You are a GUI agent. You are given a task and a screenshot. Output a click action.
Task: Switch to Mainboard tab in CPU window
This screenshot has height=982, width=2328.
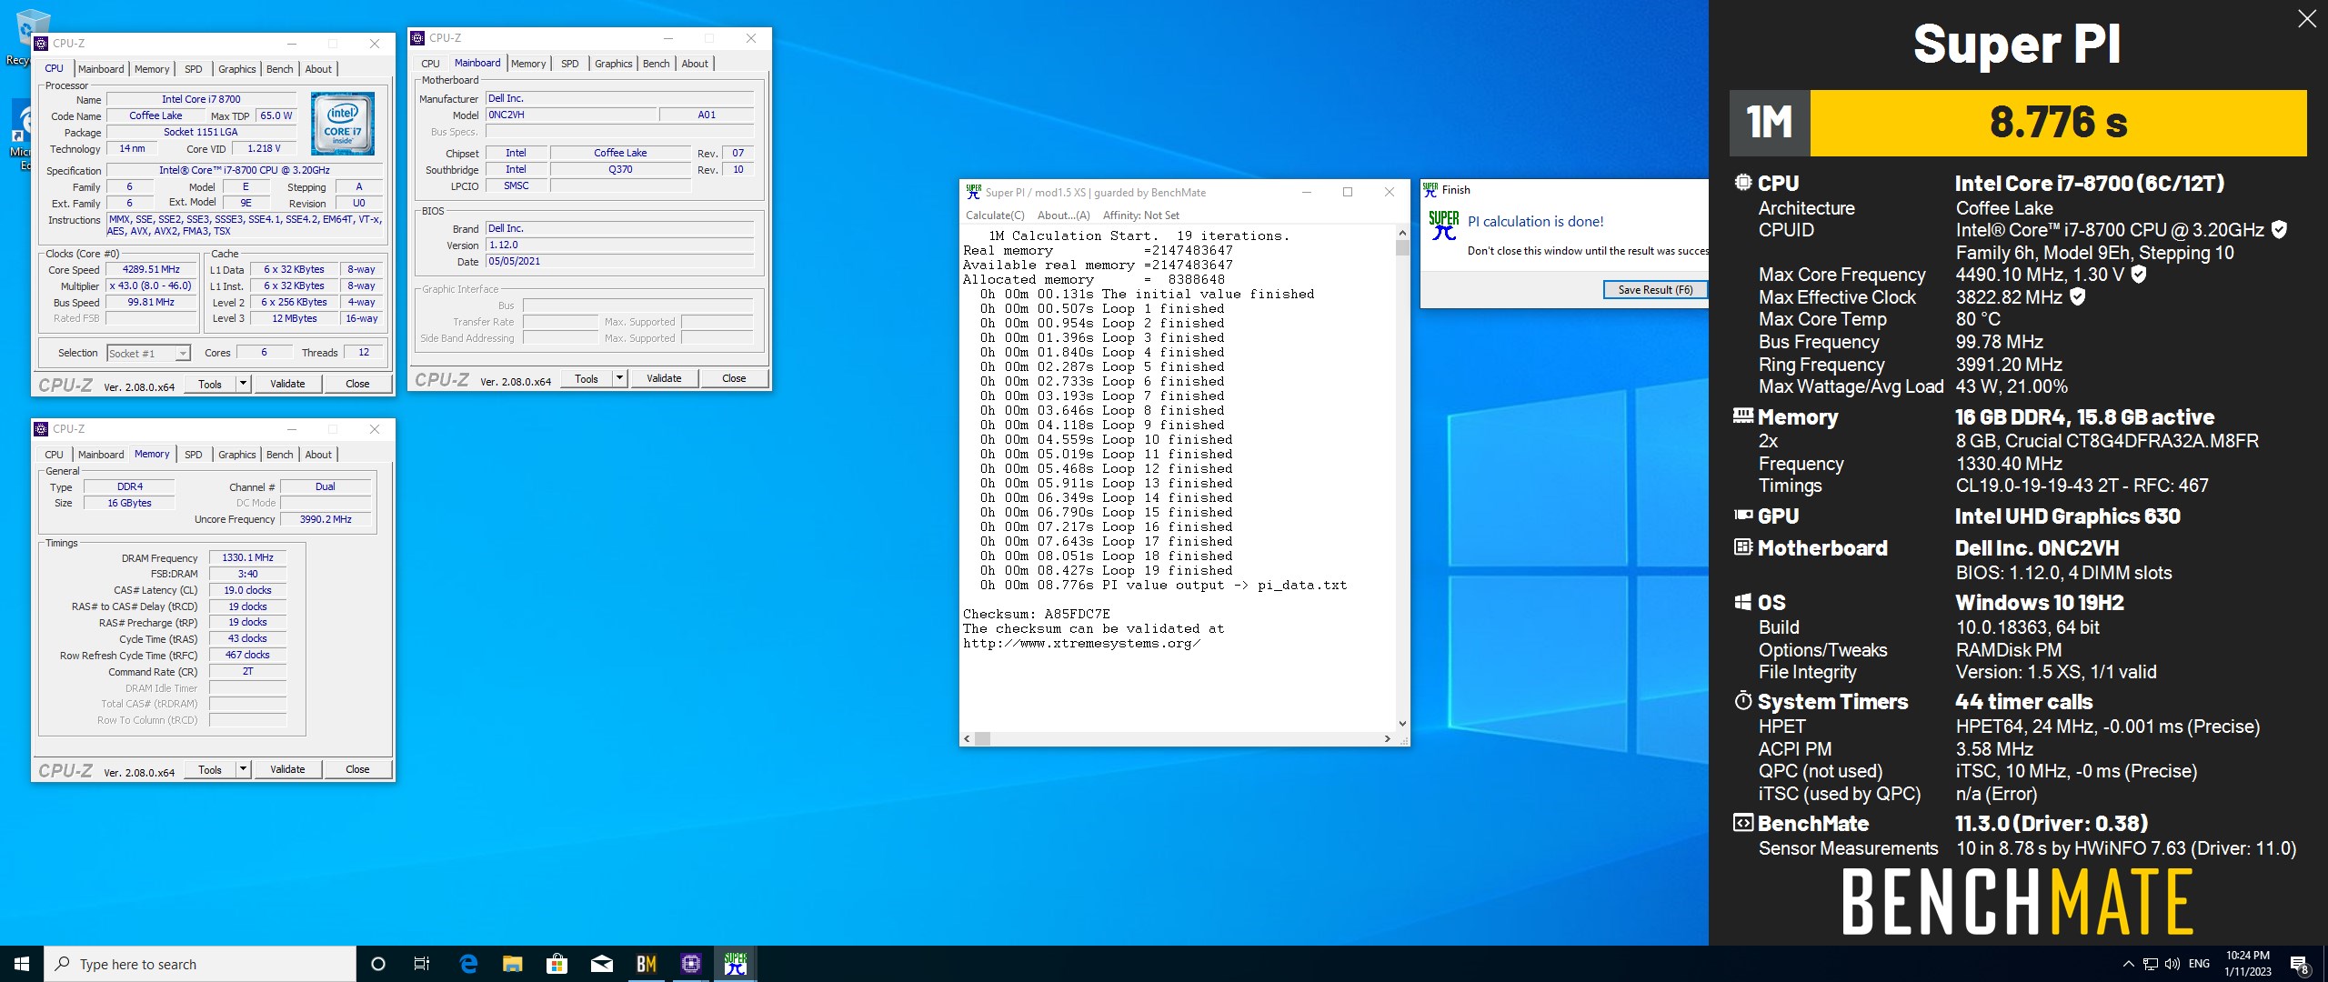[x=101, y=69]
